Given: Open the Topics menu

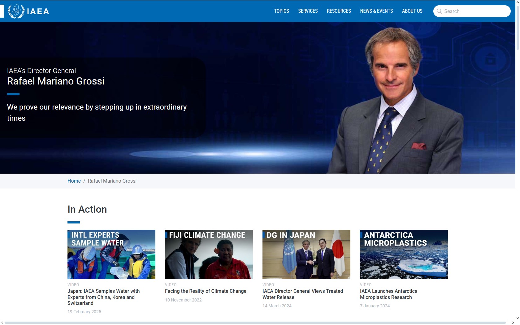Looking at the screenshot, I should click(281, 11).
